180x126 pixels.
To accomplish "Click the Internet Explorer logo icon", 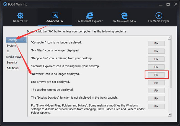I will pyautogui.click(x=89, y=16).
